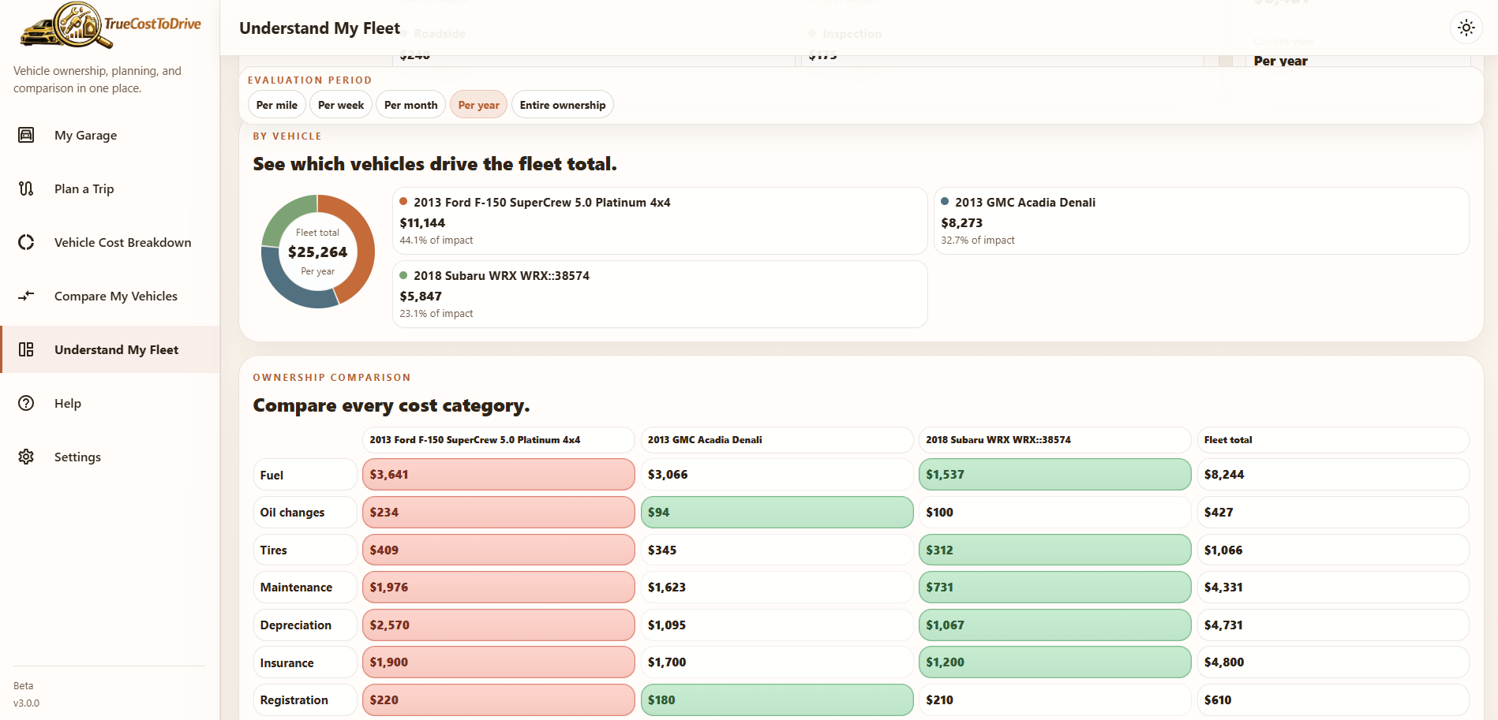Click Ford oil changes $234 cell
The image size is (1498, 720).
tap(499, 513)
